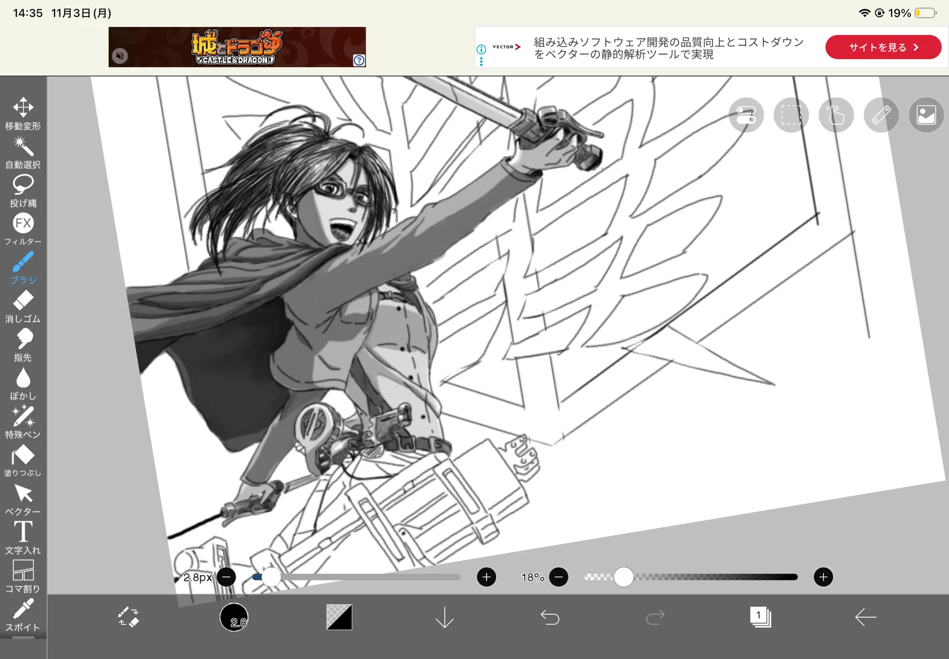Open the black-and-transparent color swatch
Viewport: 949px width, 659px height.
[x=339, y=617]
